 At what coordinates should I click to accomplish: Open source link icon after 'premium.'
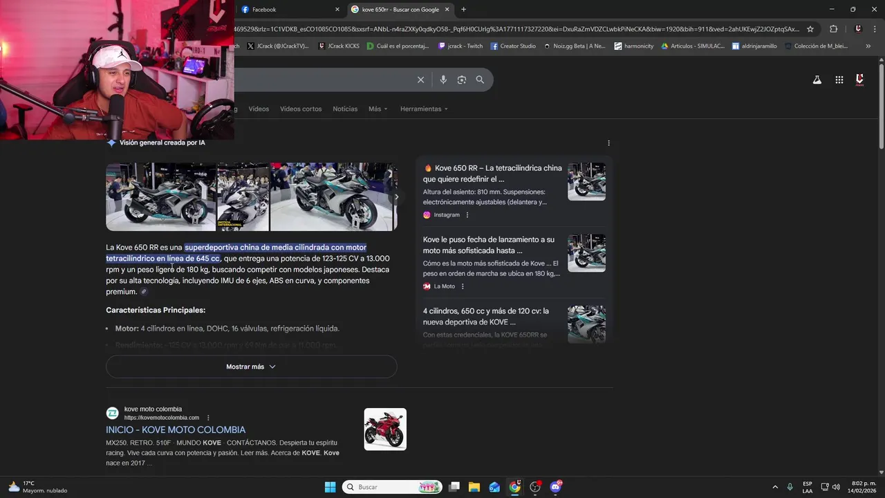[144, 292]
